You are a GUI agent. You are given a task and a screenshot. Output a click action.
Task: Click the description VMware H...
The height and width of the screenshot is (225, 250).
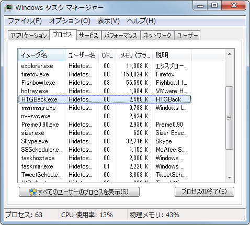(172, 91)
